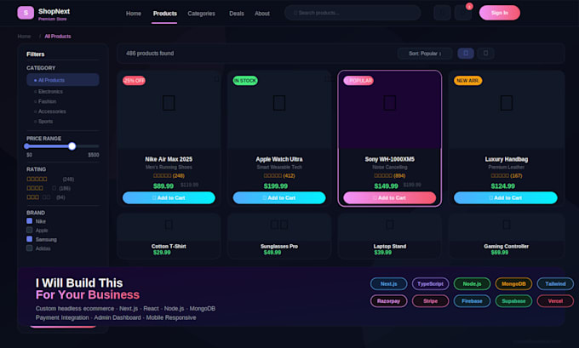Image resolution: width=579 pixels, height=348 pixels.
Task: Click the Sign In button
Action: (500, 13)
